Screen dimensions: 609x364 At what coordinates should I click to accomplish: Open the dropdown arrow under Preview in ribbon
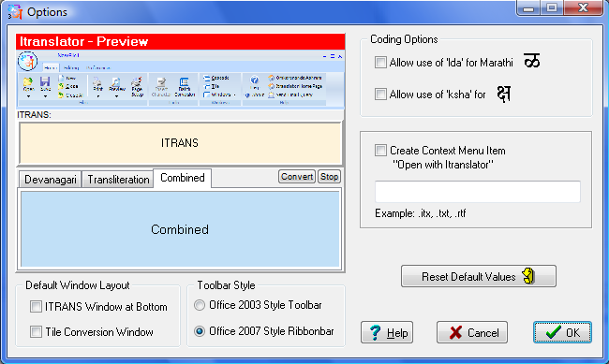point(116,96)
